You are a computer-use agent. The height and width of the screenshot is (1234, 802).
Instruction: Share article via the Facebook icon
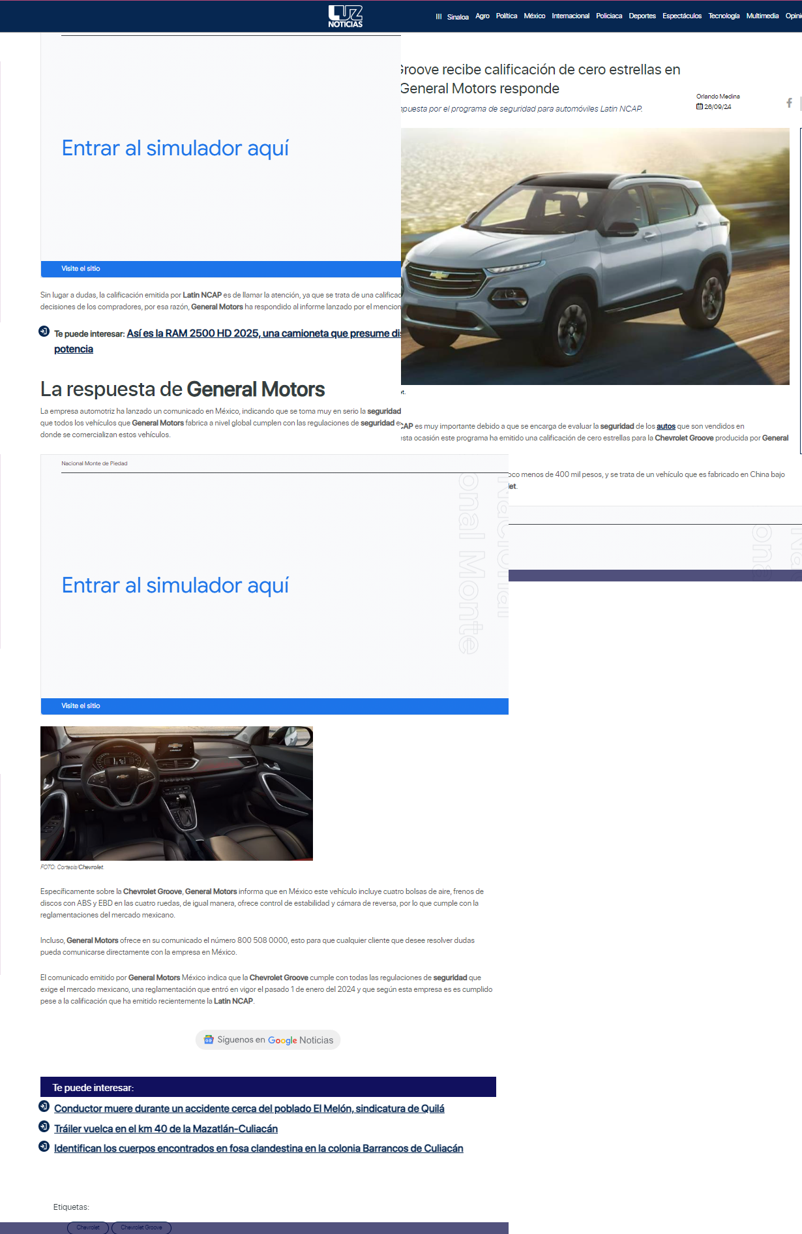[x=789, y=103]
